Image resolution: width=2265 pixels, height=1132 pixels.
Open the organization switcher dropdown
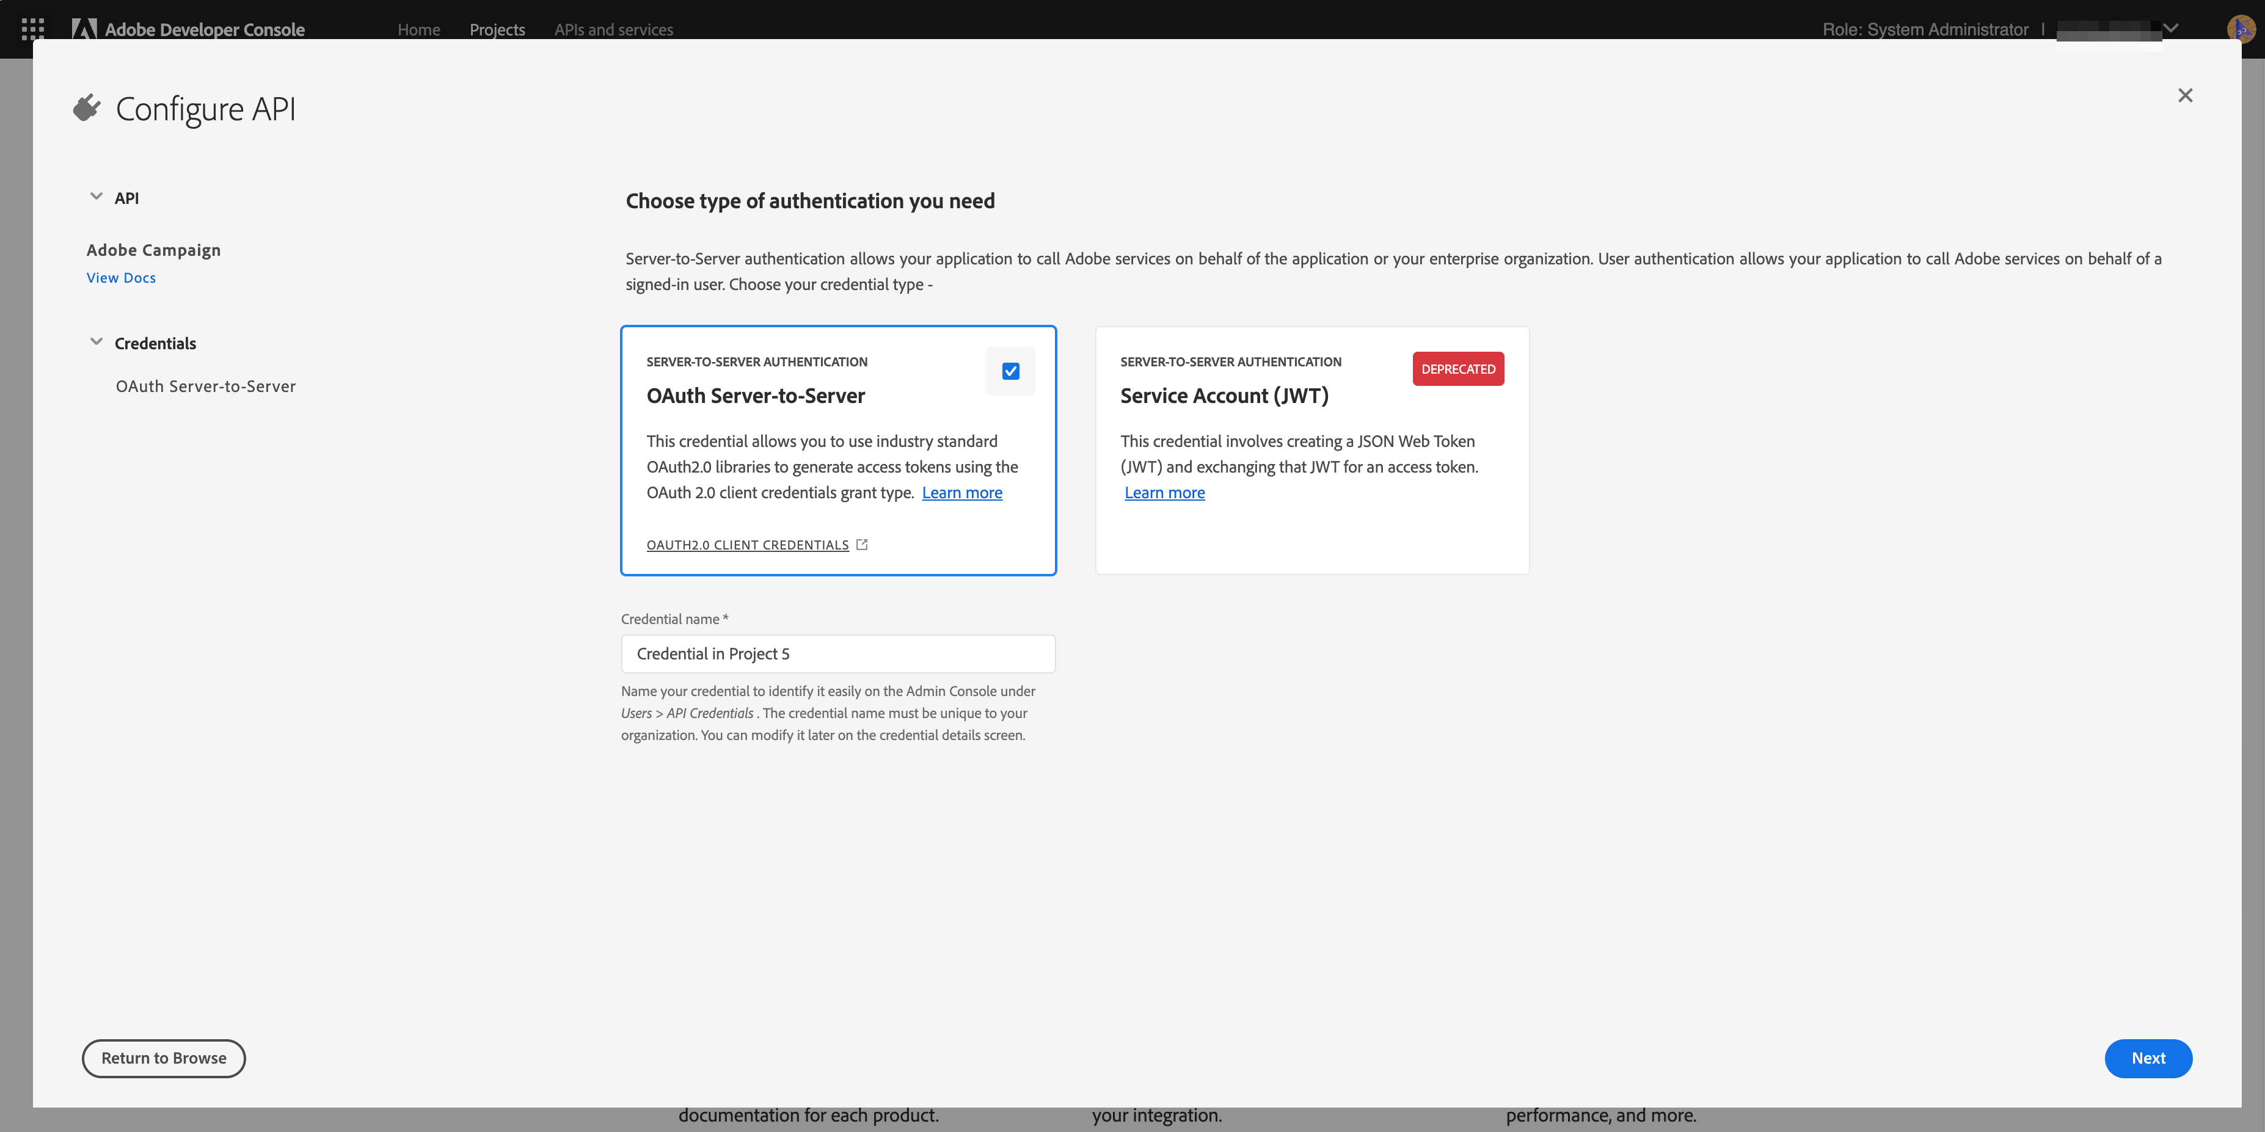click(2171, 29)
